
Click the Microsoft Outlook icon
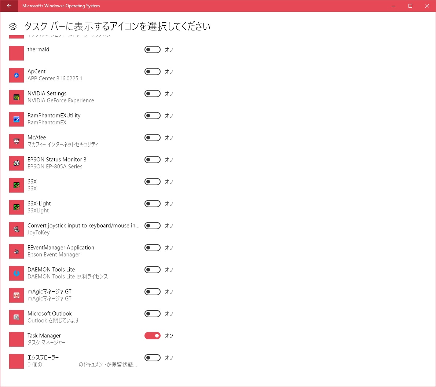[17, 317]
